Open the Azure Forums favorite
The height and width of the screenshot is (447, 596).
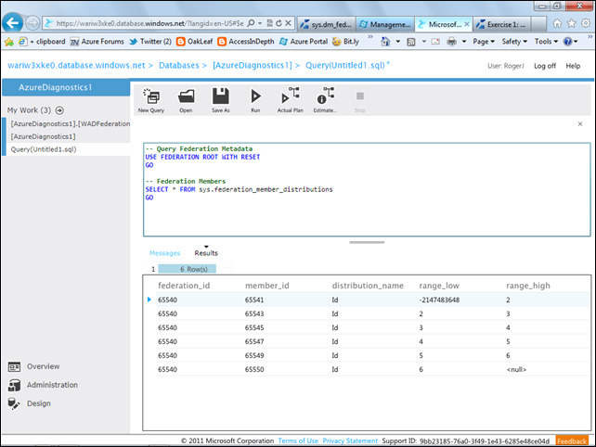[97, 42]
